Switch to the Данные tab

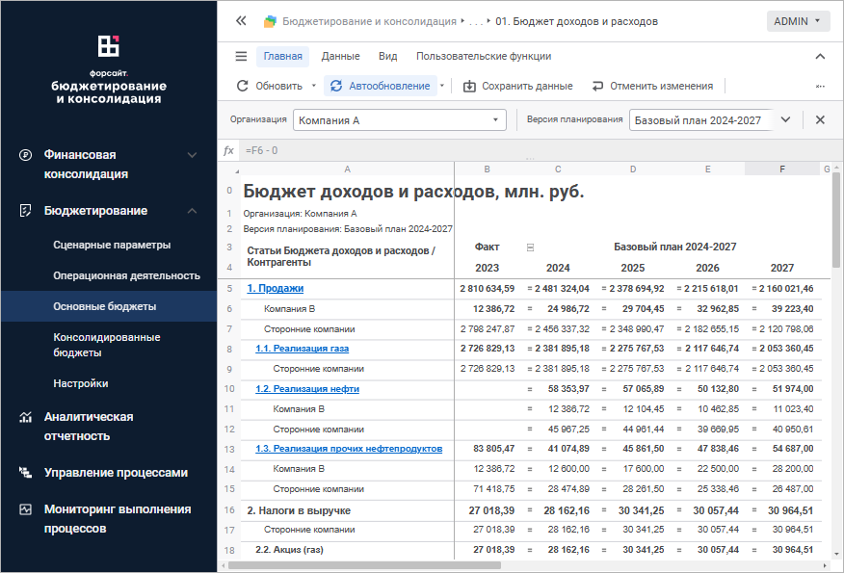click(x=340, y=56)
